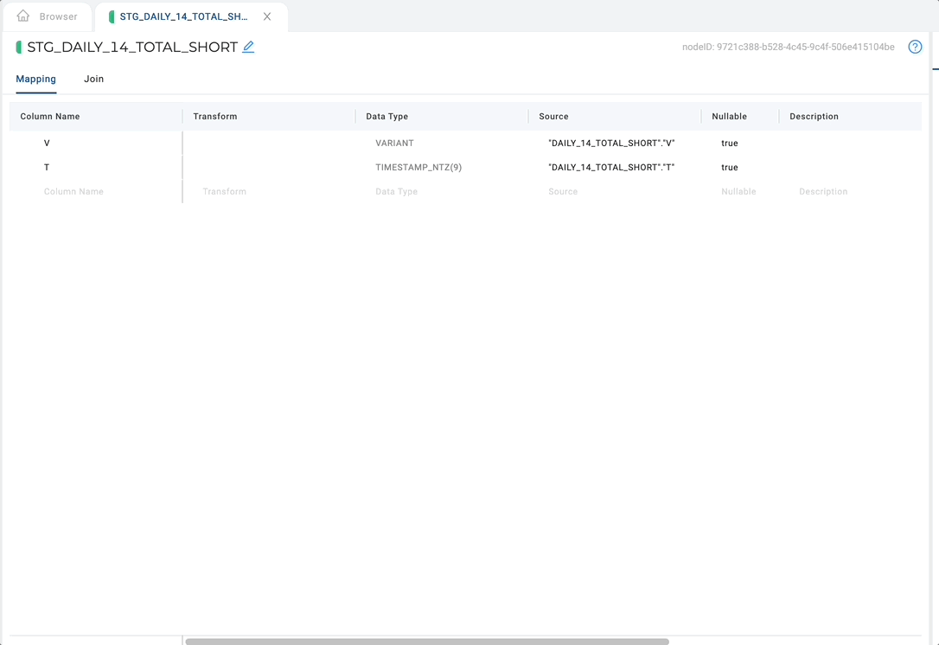
Task: Click the Source value for column V
Action: coord(611,143)
